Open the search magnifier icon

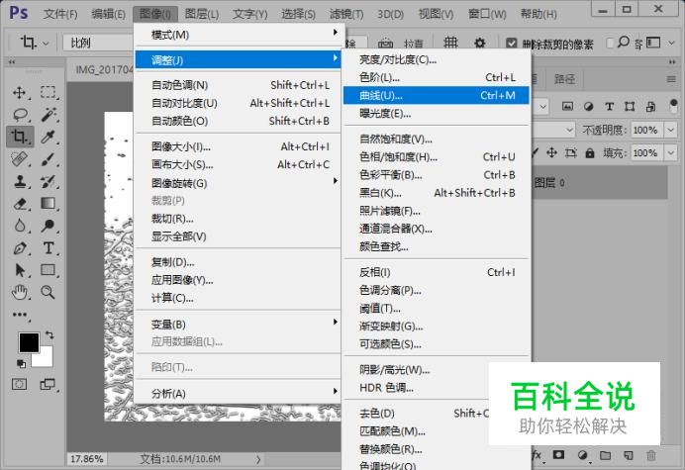pos(624,43)
